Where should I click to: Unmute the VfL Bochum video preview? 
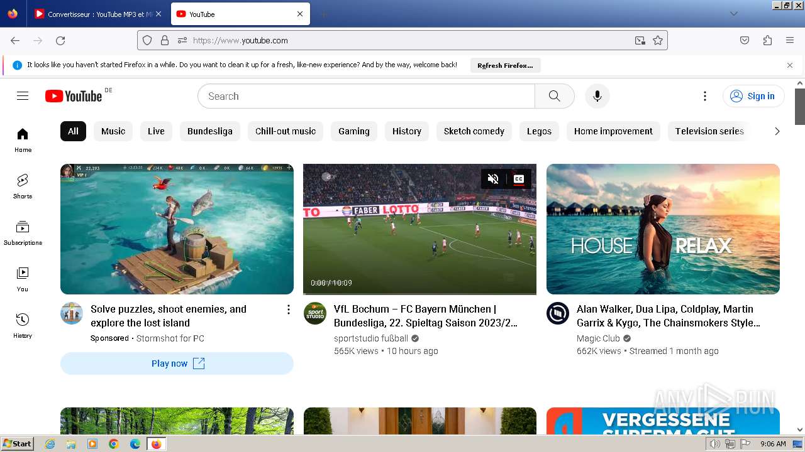(x=493, y=179)
